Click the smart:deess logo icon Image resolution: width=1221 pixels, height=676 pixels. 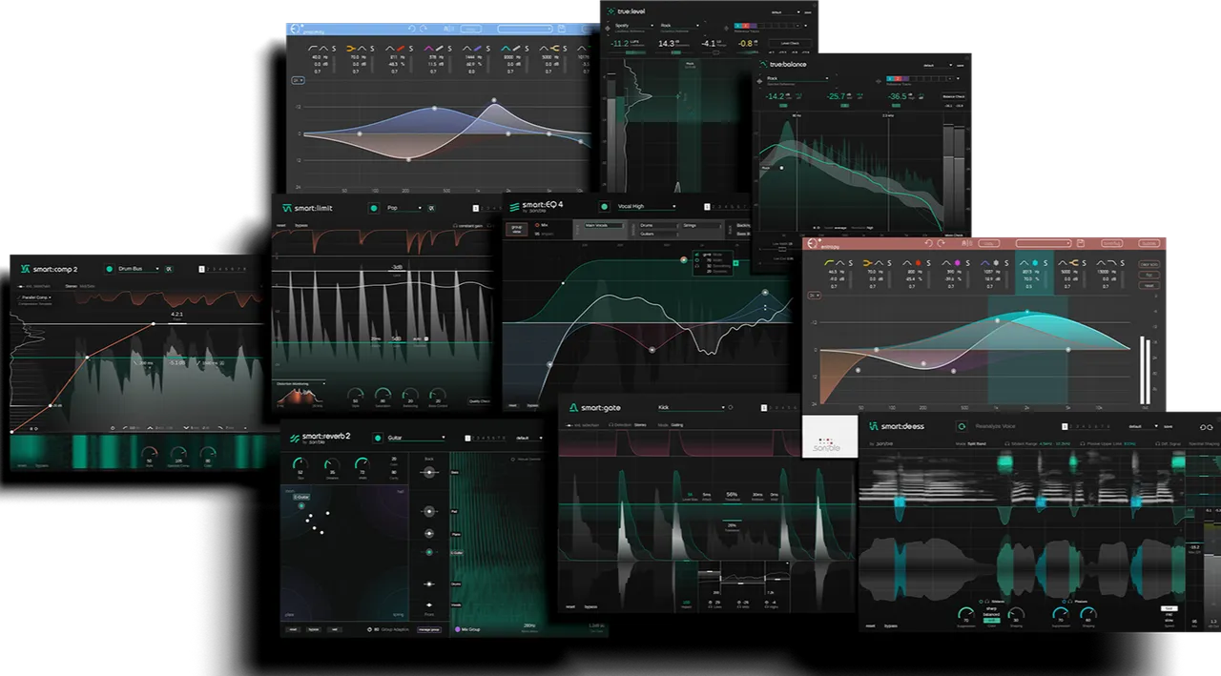click(873, 426)
